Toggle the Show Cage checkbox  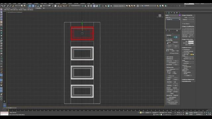[183, 55]
